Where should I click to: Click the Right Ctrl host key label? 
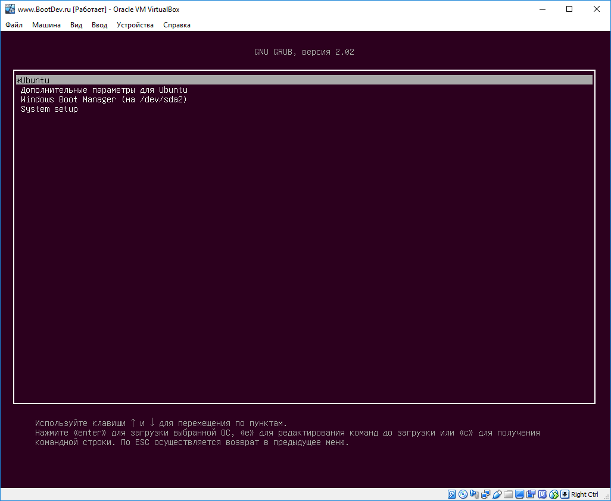coord(585,494)
